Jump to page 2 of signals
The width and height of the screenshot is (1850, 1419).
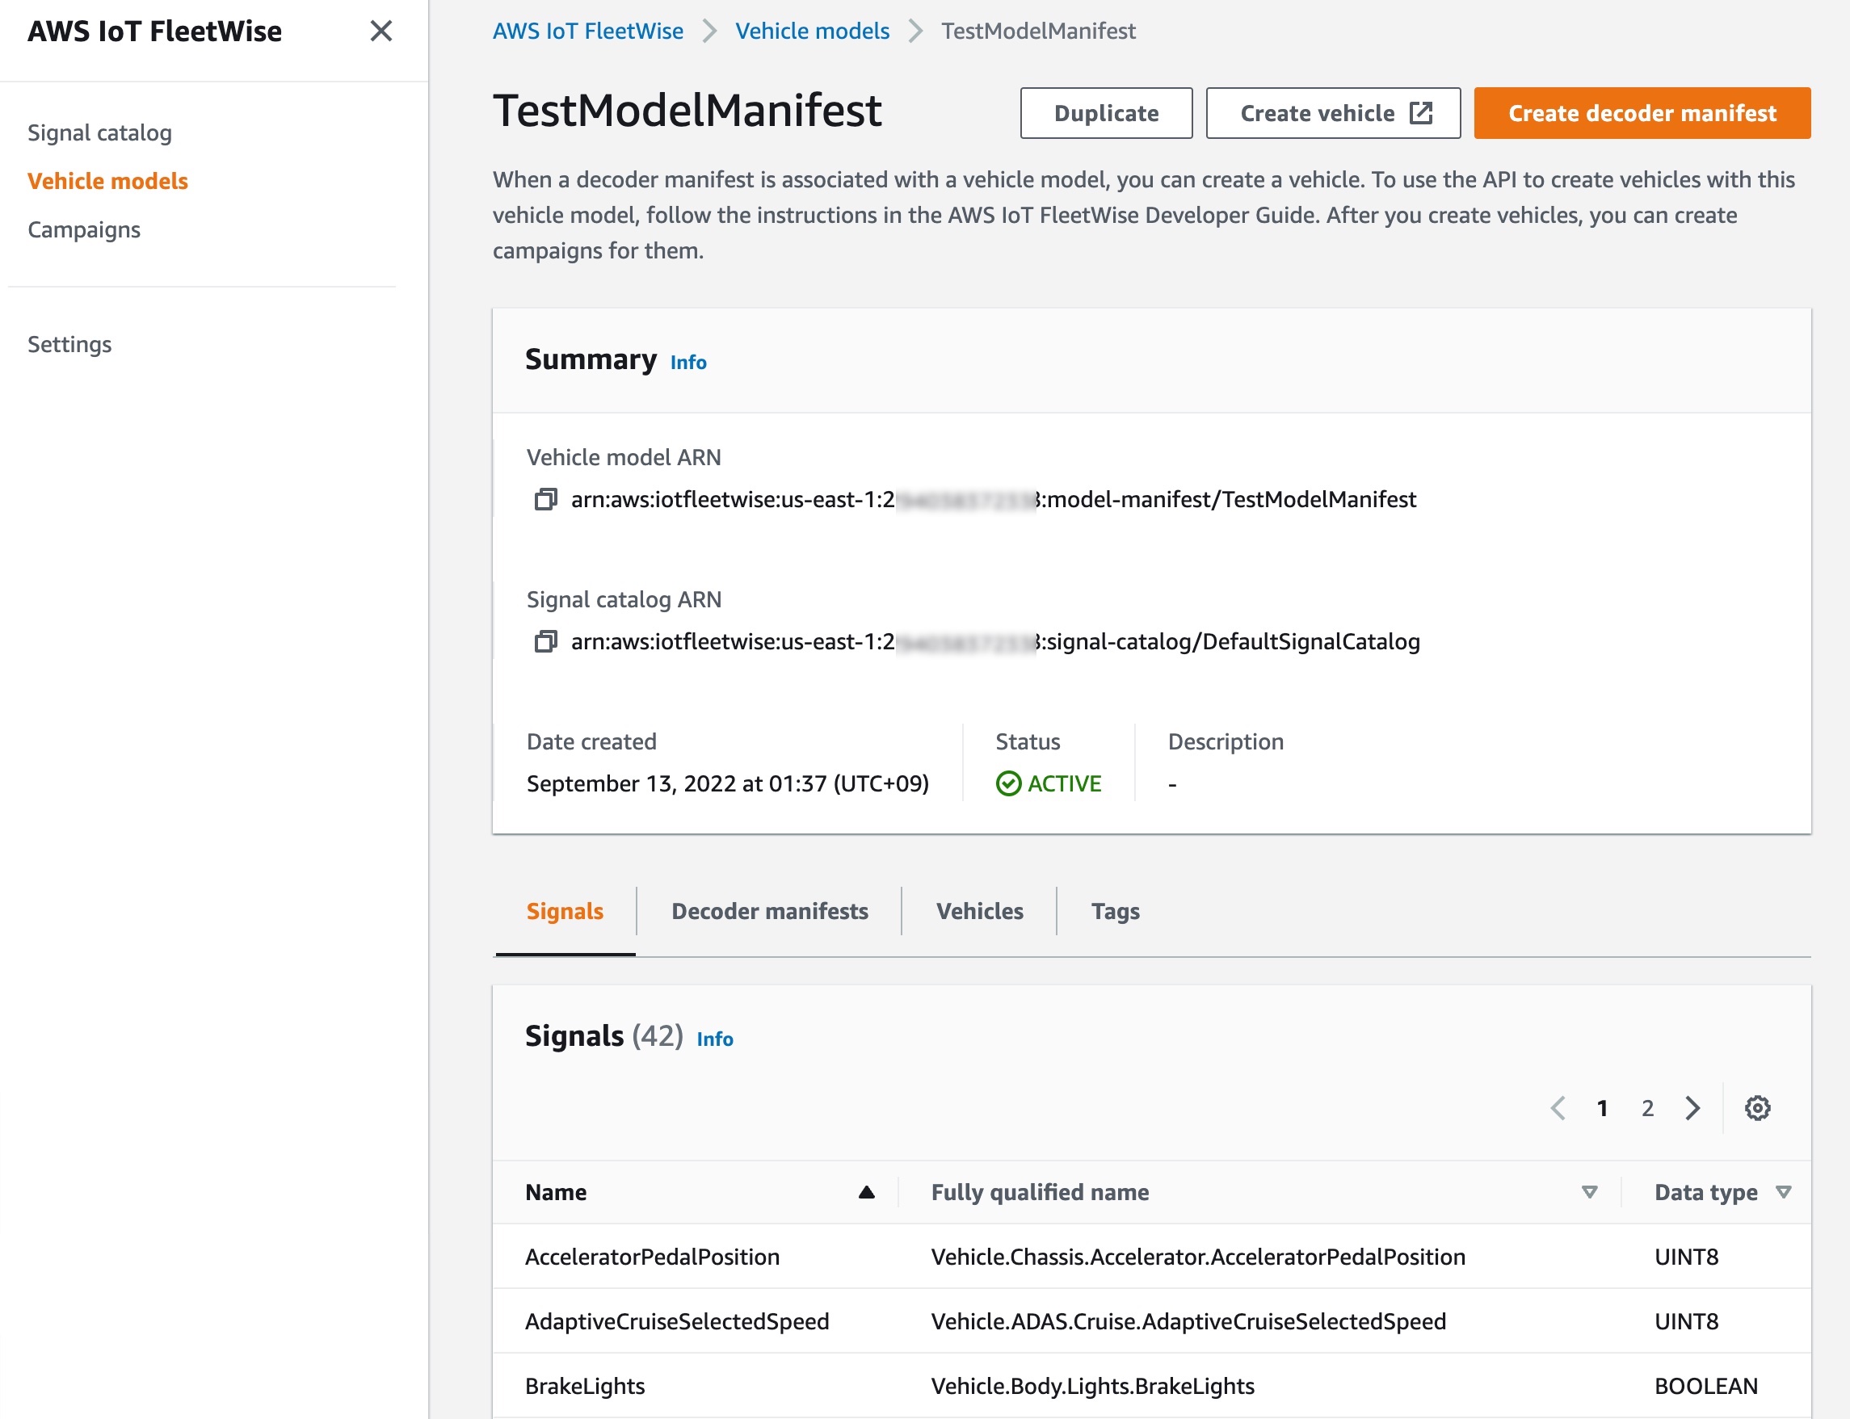1647,1107
